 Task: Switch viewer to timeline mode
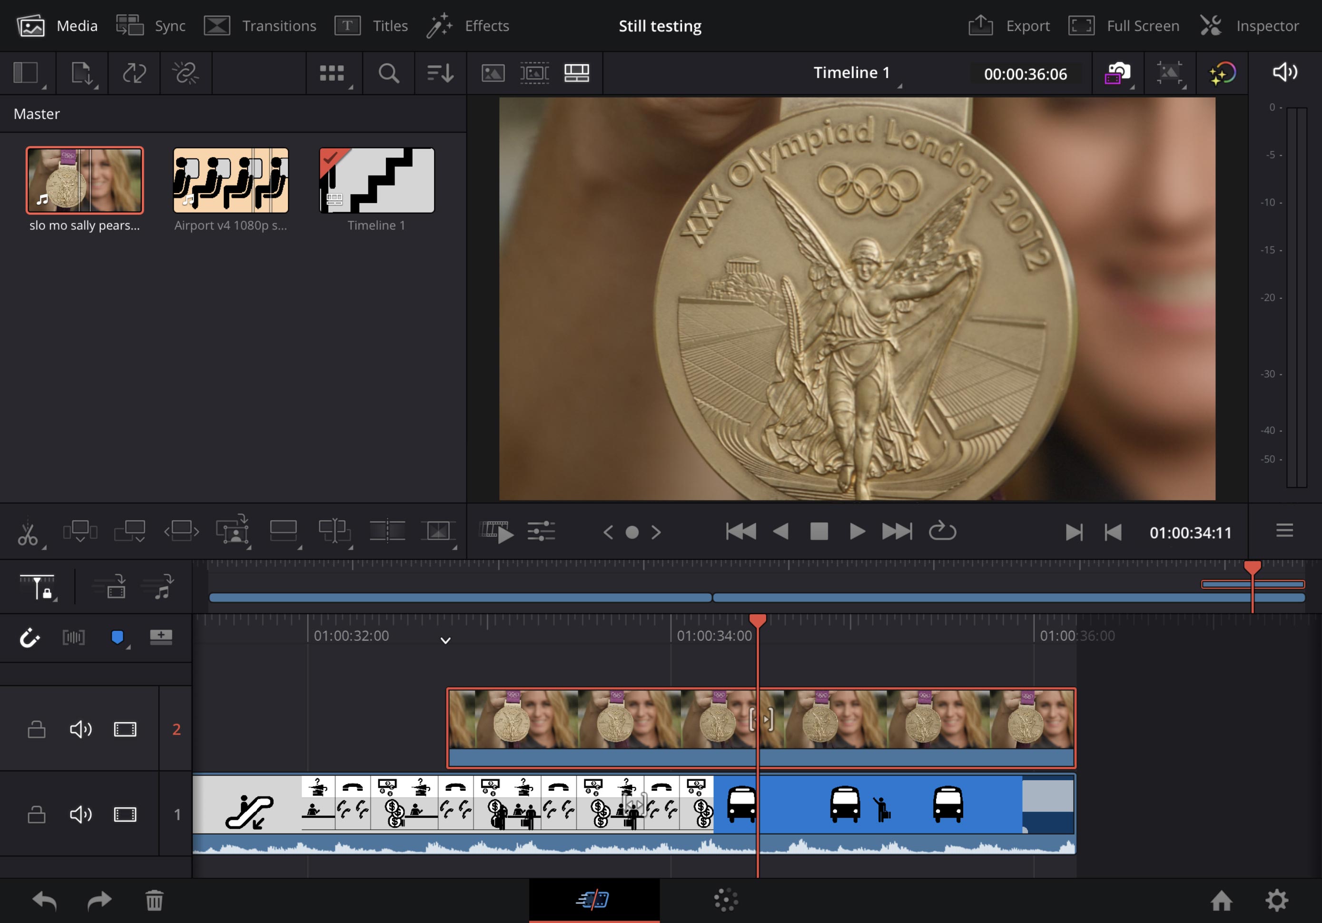click(x=576, y=73)
